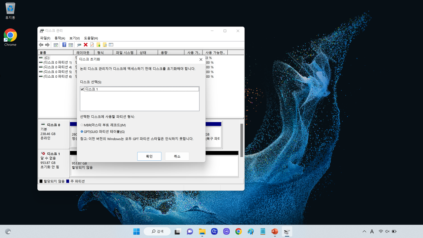This screenshot has height=238, width=423.
Task: Open Help using the question mark toolbar icon
Action: (64, 45)
